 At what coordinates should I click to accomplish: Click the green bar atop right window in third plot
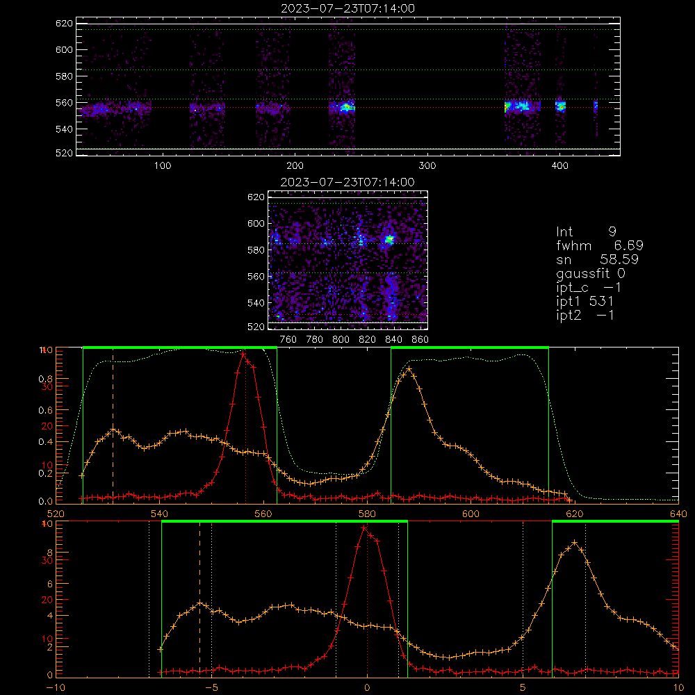click(470, 347)
